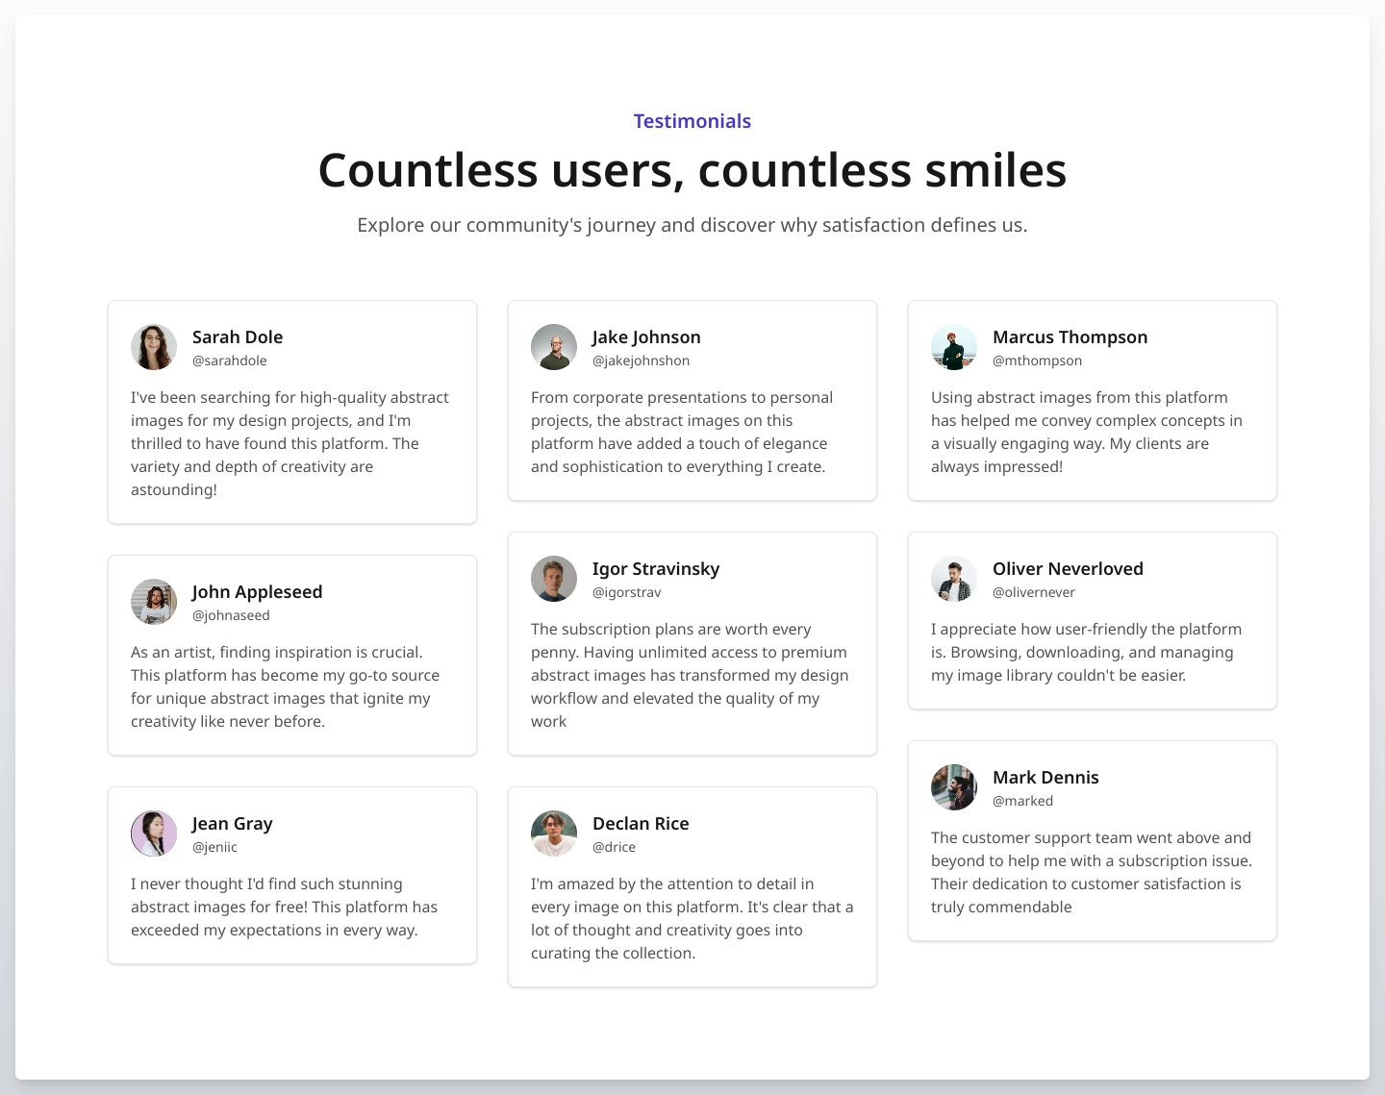Click Declan Rice's avatar photo
Image resolution: width=1385 pixels, height=1095 pixels.
click(x=554, y=834)
